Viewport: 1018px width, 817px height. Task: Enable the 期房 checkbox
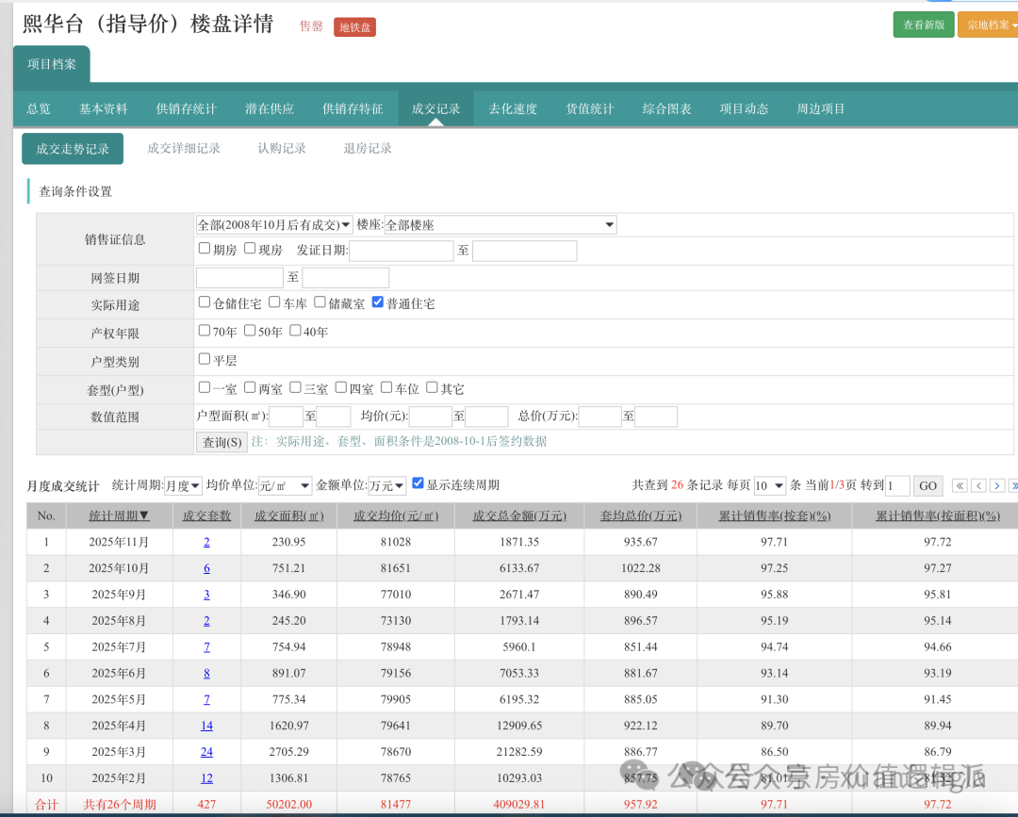(x=205, y=249)
